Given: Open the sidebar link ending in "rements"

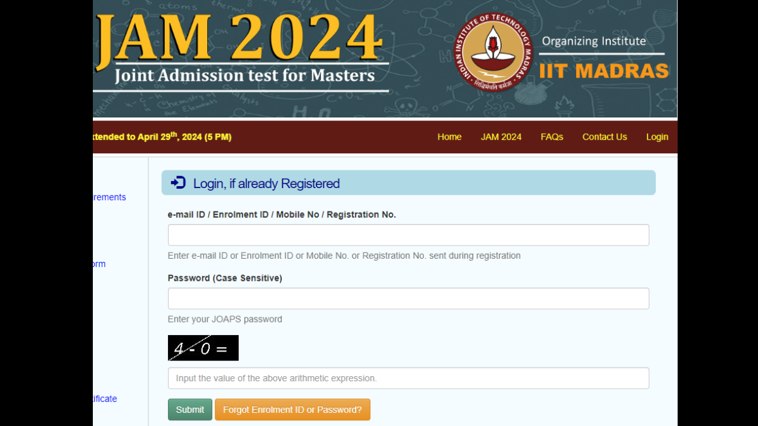Looking at the screenshot, I should (109, 198).
